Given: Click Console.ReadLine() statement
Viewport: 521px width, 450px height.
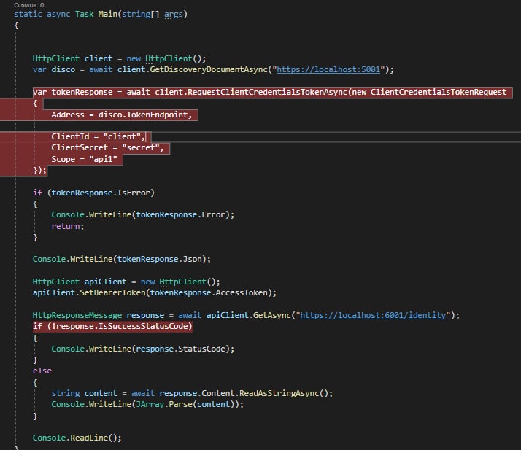Looking at the screenshot, I should pyautogui.click(x=77, y=438).
